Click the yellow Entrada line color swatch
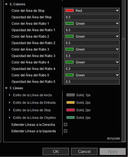 point(71,102)
